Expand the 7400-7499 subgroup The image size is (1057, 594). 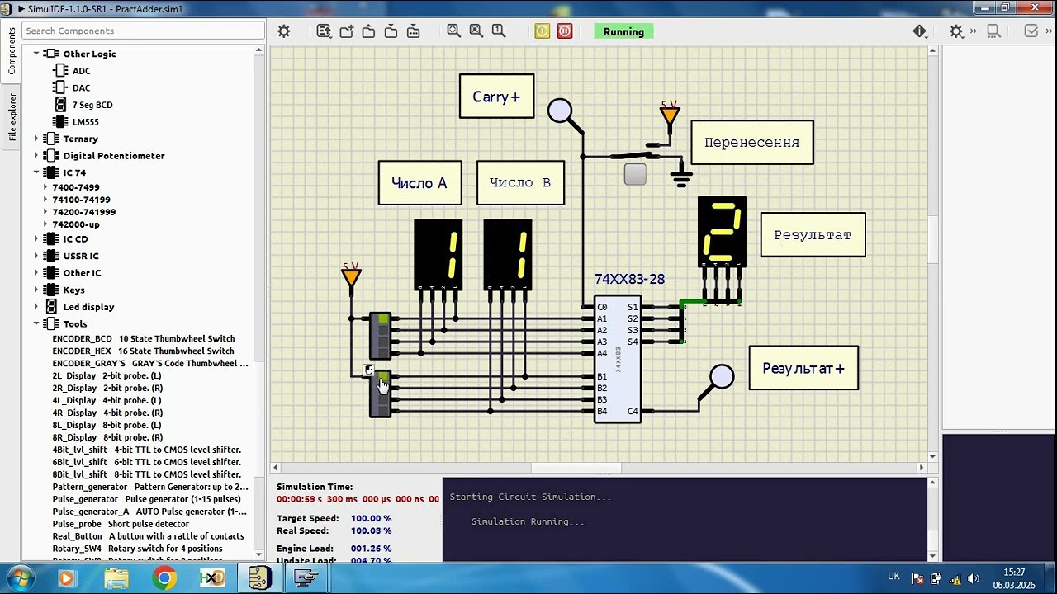click(45, 187)
